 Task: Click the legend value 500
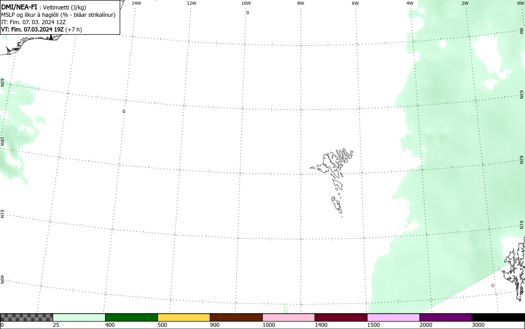tap(162, 325)
